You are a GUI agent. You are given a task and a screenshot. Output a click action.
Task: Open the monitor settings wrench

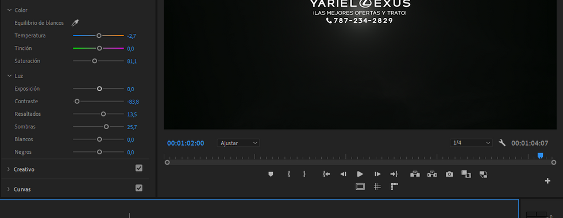tap(502, 143)
